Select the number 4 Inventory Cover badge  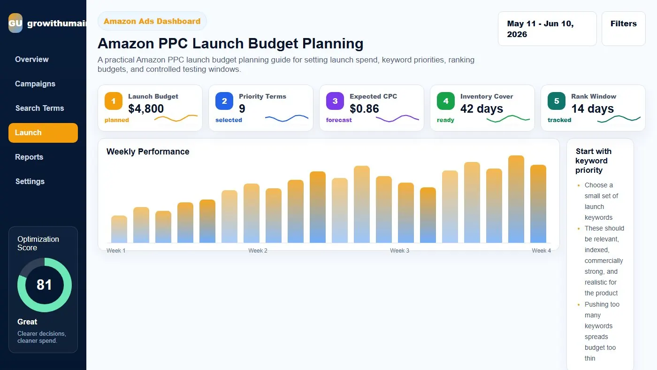(446, 101)
